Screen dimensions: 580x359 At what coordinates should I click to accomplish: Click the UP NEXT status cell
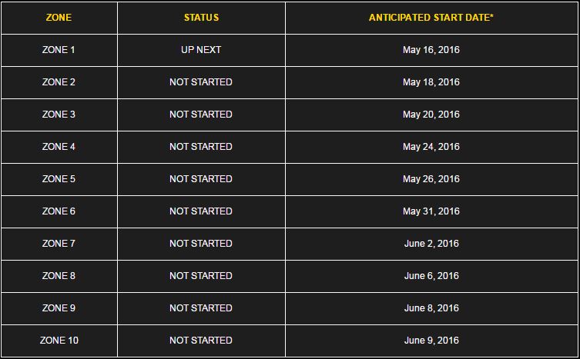(x=201, y=50)
